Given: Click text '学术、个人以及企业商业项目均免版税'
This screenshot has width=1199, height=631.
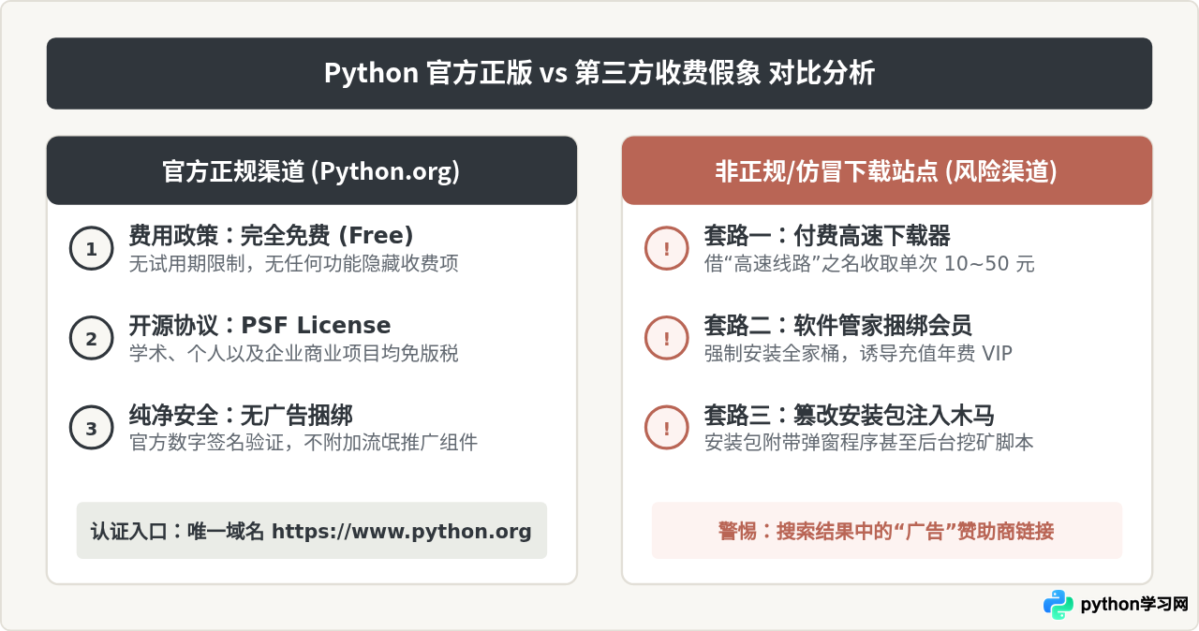Looking at the screenshot, I should [x=293, y=354].
